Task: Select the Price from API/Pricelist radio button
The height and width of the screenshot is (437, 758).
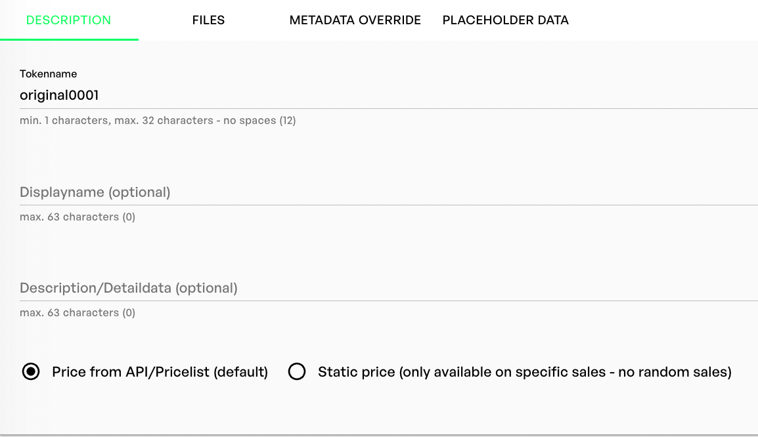Action: (31, 372)
